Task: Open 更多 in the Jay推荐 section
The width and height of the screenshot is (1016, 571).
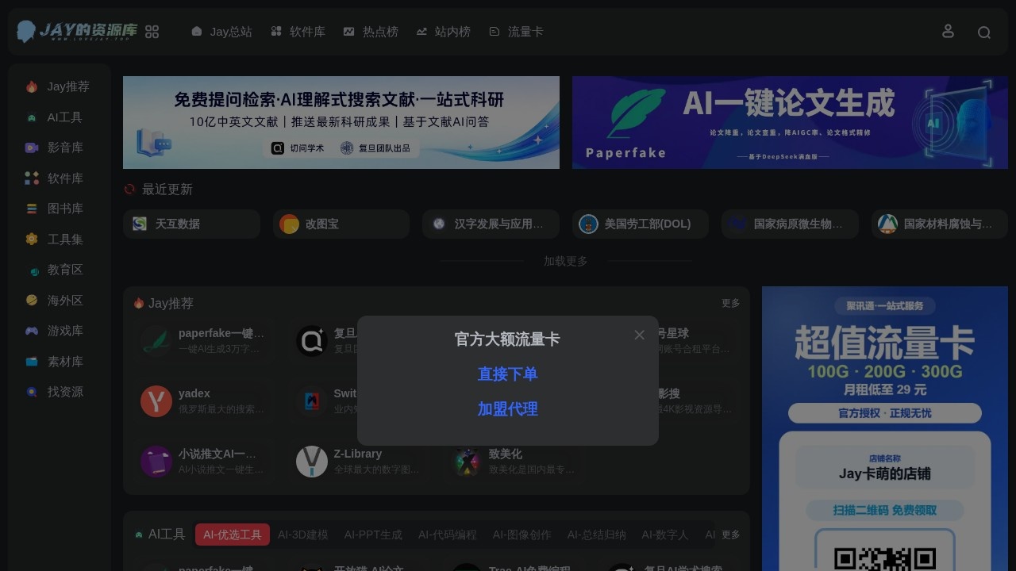Action: pos(729,303)
